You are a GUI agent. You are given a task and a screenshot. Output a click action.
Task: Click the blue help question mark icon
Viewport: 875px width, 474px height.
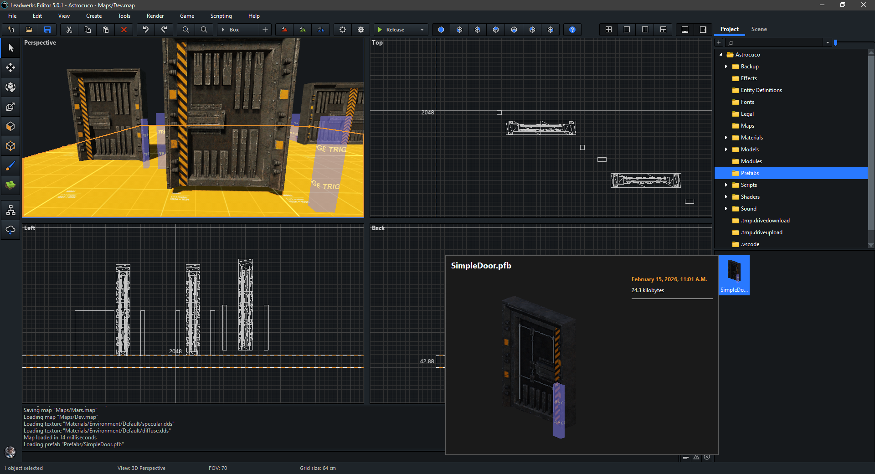click(x=572, y=30)
